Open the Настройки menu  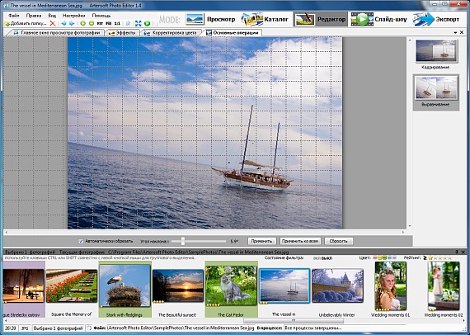[x=73, y=16]
